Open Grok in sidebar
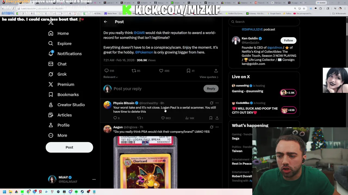The width and height of the screenshot is (348, 195). pyautogui.click(x=57, y=74)
